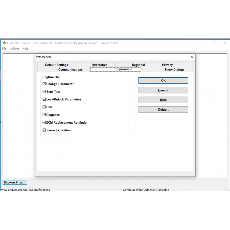The height and width of the screenshot is (230, 230).
Task: Open the Utilities menu
Action: pos(14,49)
